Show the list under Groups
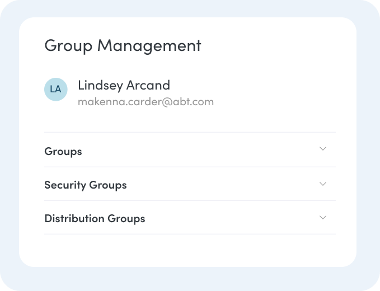Image resolution: width=380 pixels, height=291 pixels. 322,149
